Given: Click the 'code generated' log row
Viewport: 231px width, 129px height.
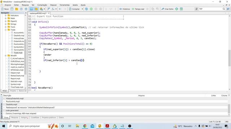Looking at the screenshot, I should click(x=115, y=110).
